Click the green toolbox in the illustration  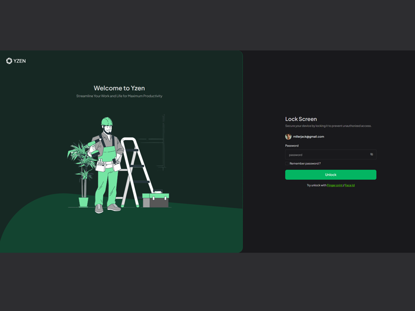point(156,200)
